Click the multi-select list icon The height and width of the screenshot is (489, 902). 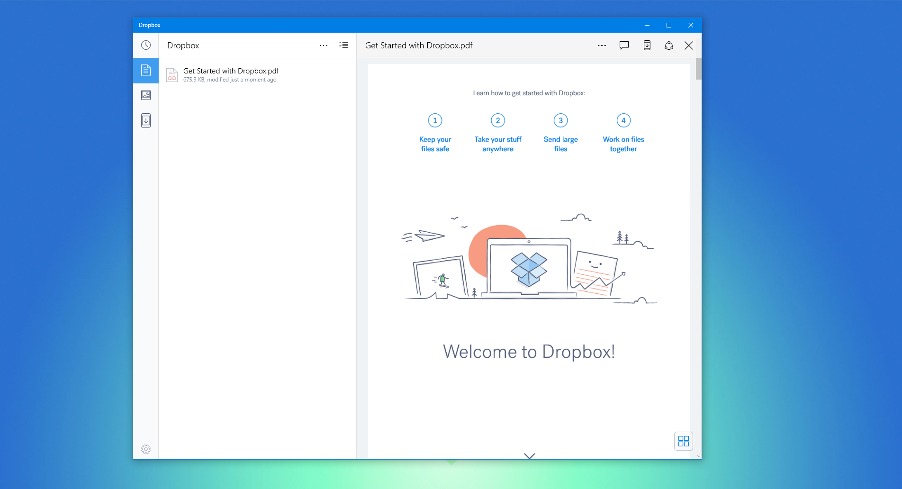coord(343,45)
